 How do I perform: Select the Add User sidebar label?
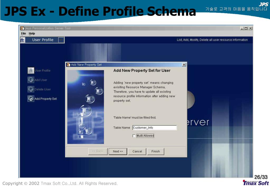coord(41,80)
